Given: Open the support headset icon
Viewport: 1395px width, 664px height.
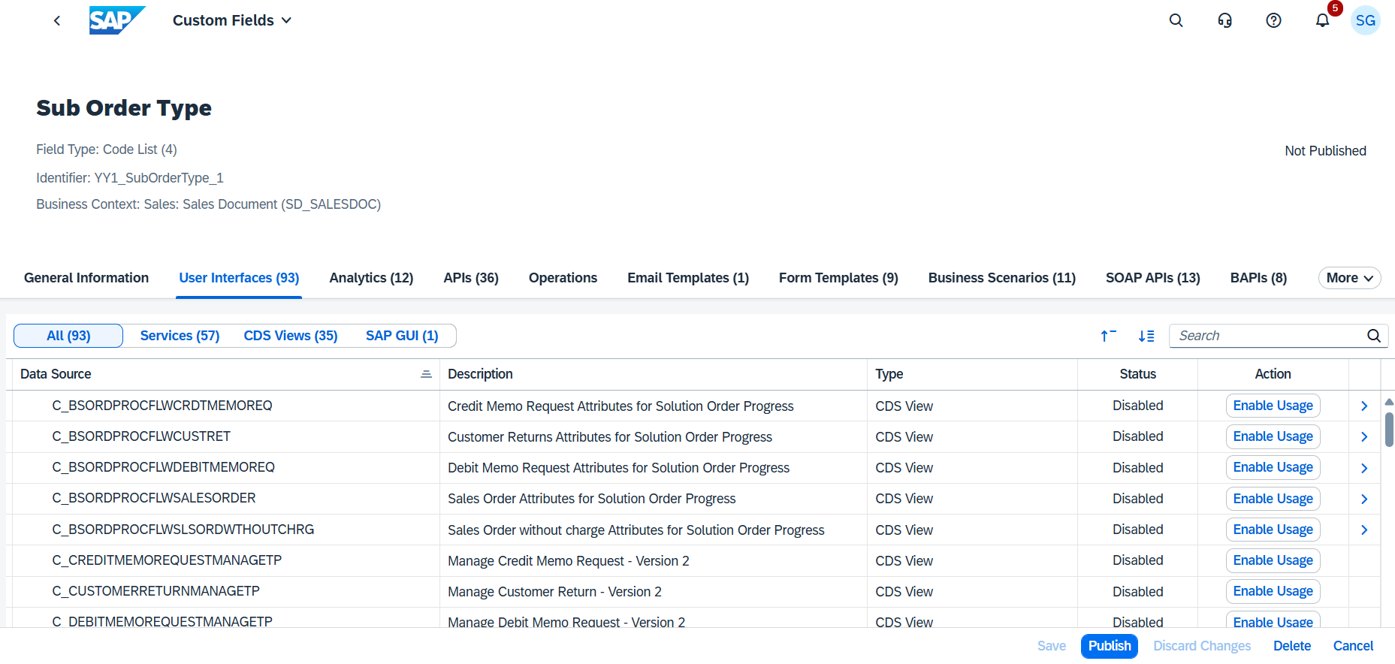Looking at the screenshot, I should tap(1224, 20).
